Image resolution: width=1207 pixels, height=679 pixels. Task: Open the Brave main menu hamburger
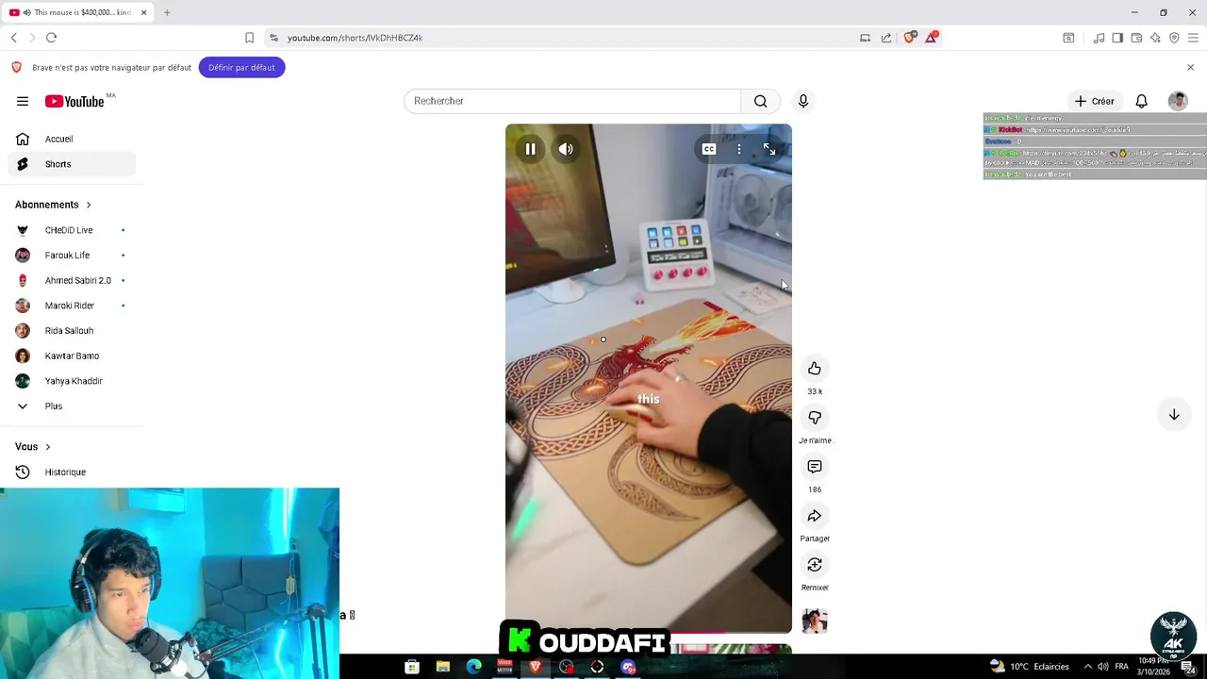pos(1193,38)
